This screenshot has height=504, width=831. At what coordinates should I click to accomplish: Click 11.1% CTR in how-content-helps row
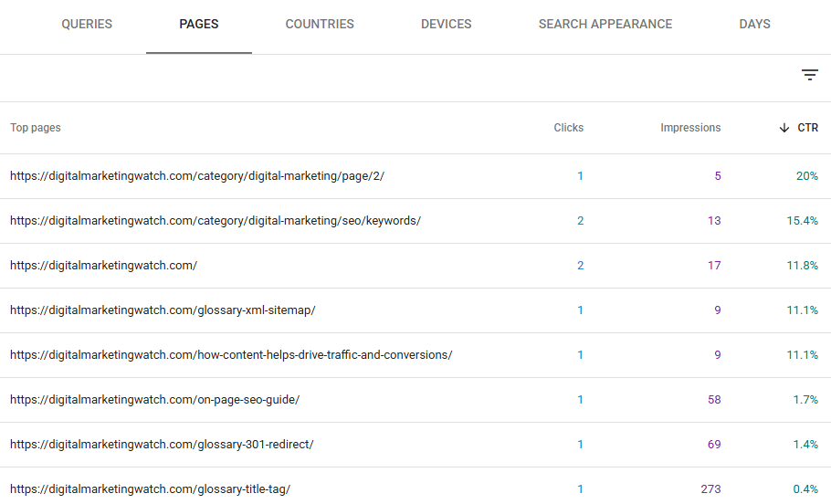803,354
